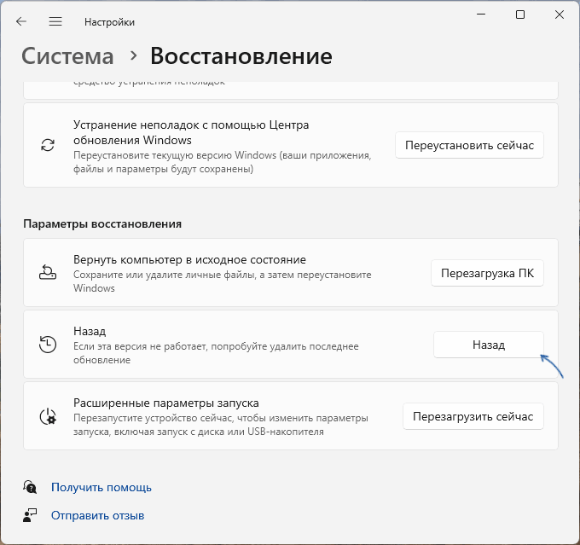Viewport: 580px width, 545px height.
Task: Click Перезагрузить сейчас button
Action: (x=473, y=416)
